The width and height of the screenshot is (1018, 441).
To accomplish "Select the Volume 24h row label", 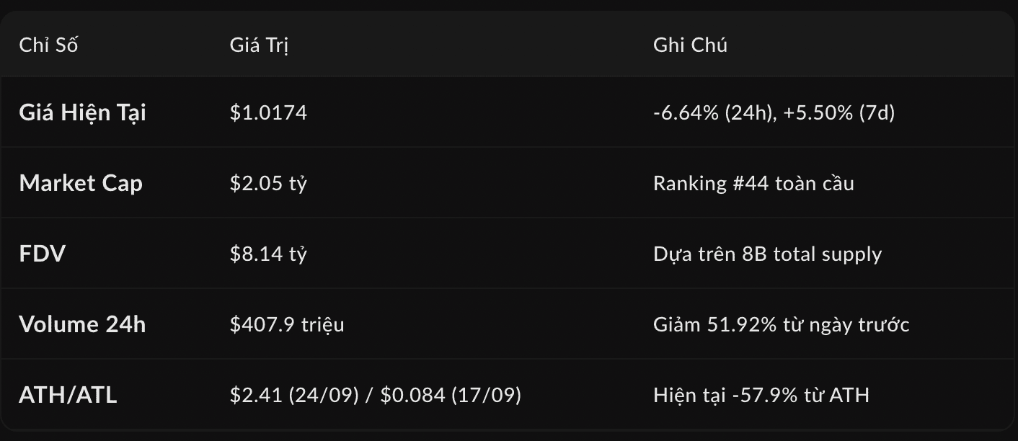I will pos(82,324).
